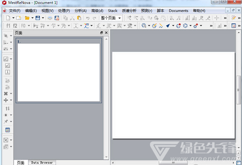Click the Cut scissors icon
242x165 pixels.
coord(72,18)
